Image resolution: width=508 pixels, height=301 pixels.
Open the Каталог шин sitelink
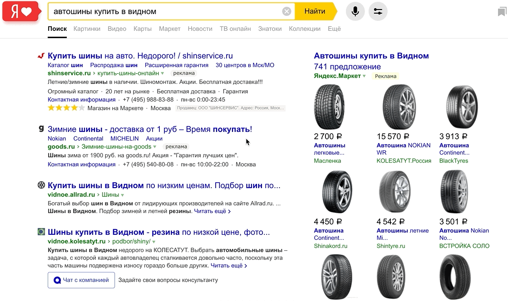[65, 65]
